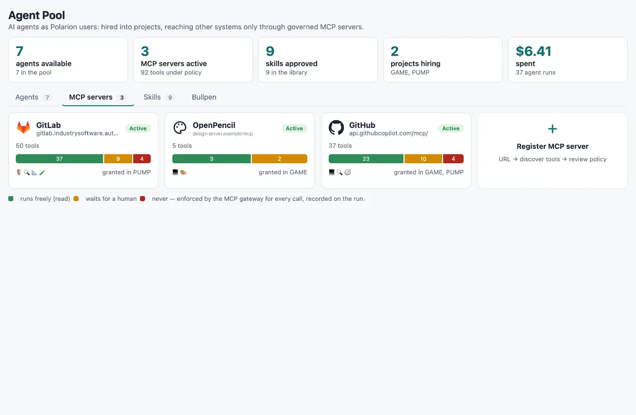The height and width of the screenshot is (415, 636).
Task: Click the plus icon for registering a server
Action: (x=553, y=129)
